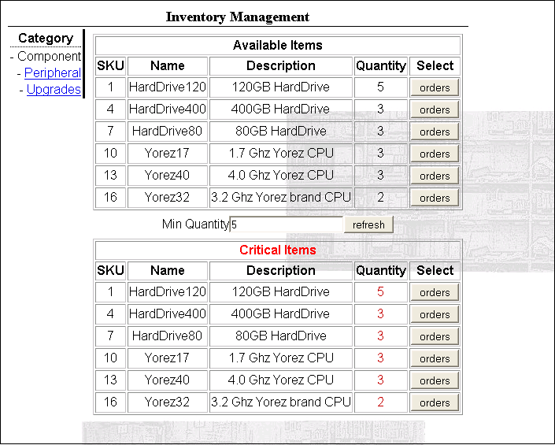Click the Critical Items table title

[278, 250]
